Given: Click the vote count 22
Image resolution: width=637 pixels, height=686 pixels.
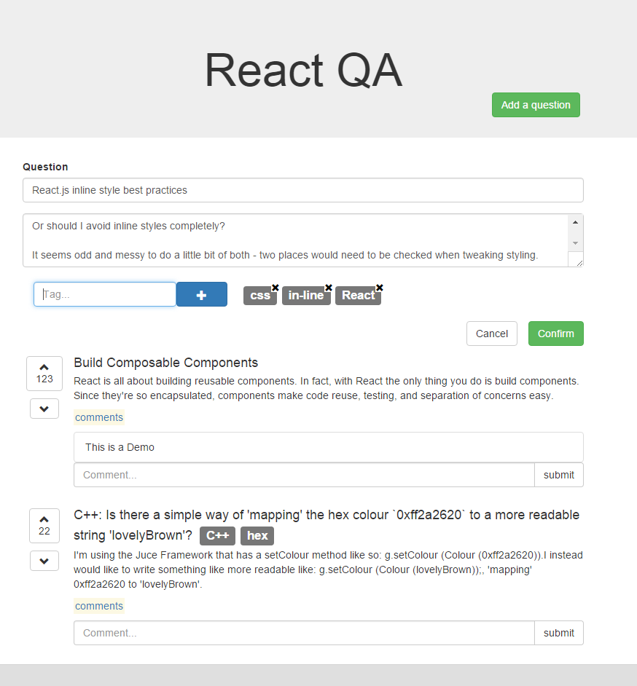Looking at the screenshot, I should pyautogui.click(x=44, y=531).
